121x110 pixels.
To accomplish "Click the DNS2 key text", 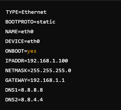I will click(x=11, y=100).
